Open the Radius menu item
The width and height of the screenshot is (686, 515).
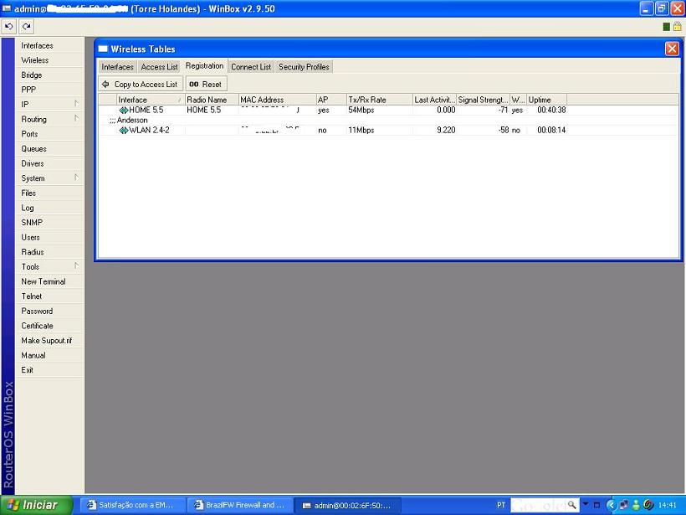49,252
